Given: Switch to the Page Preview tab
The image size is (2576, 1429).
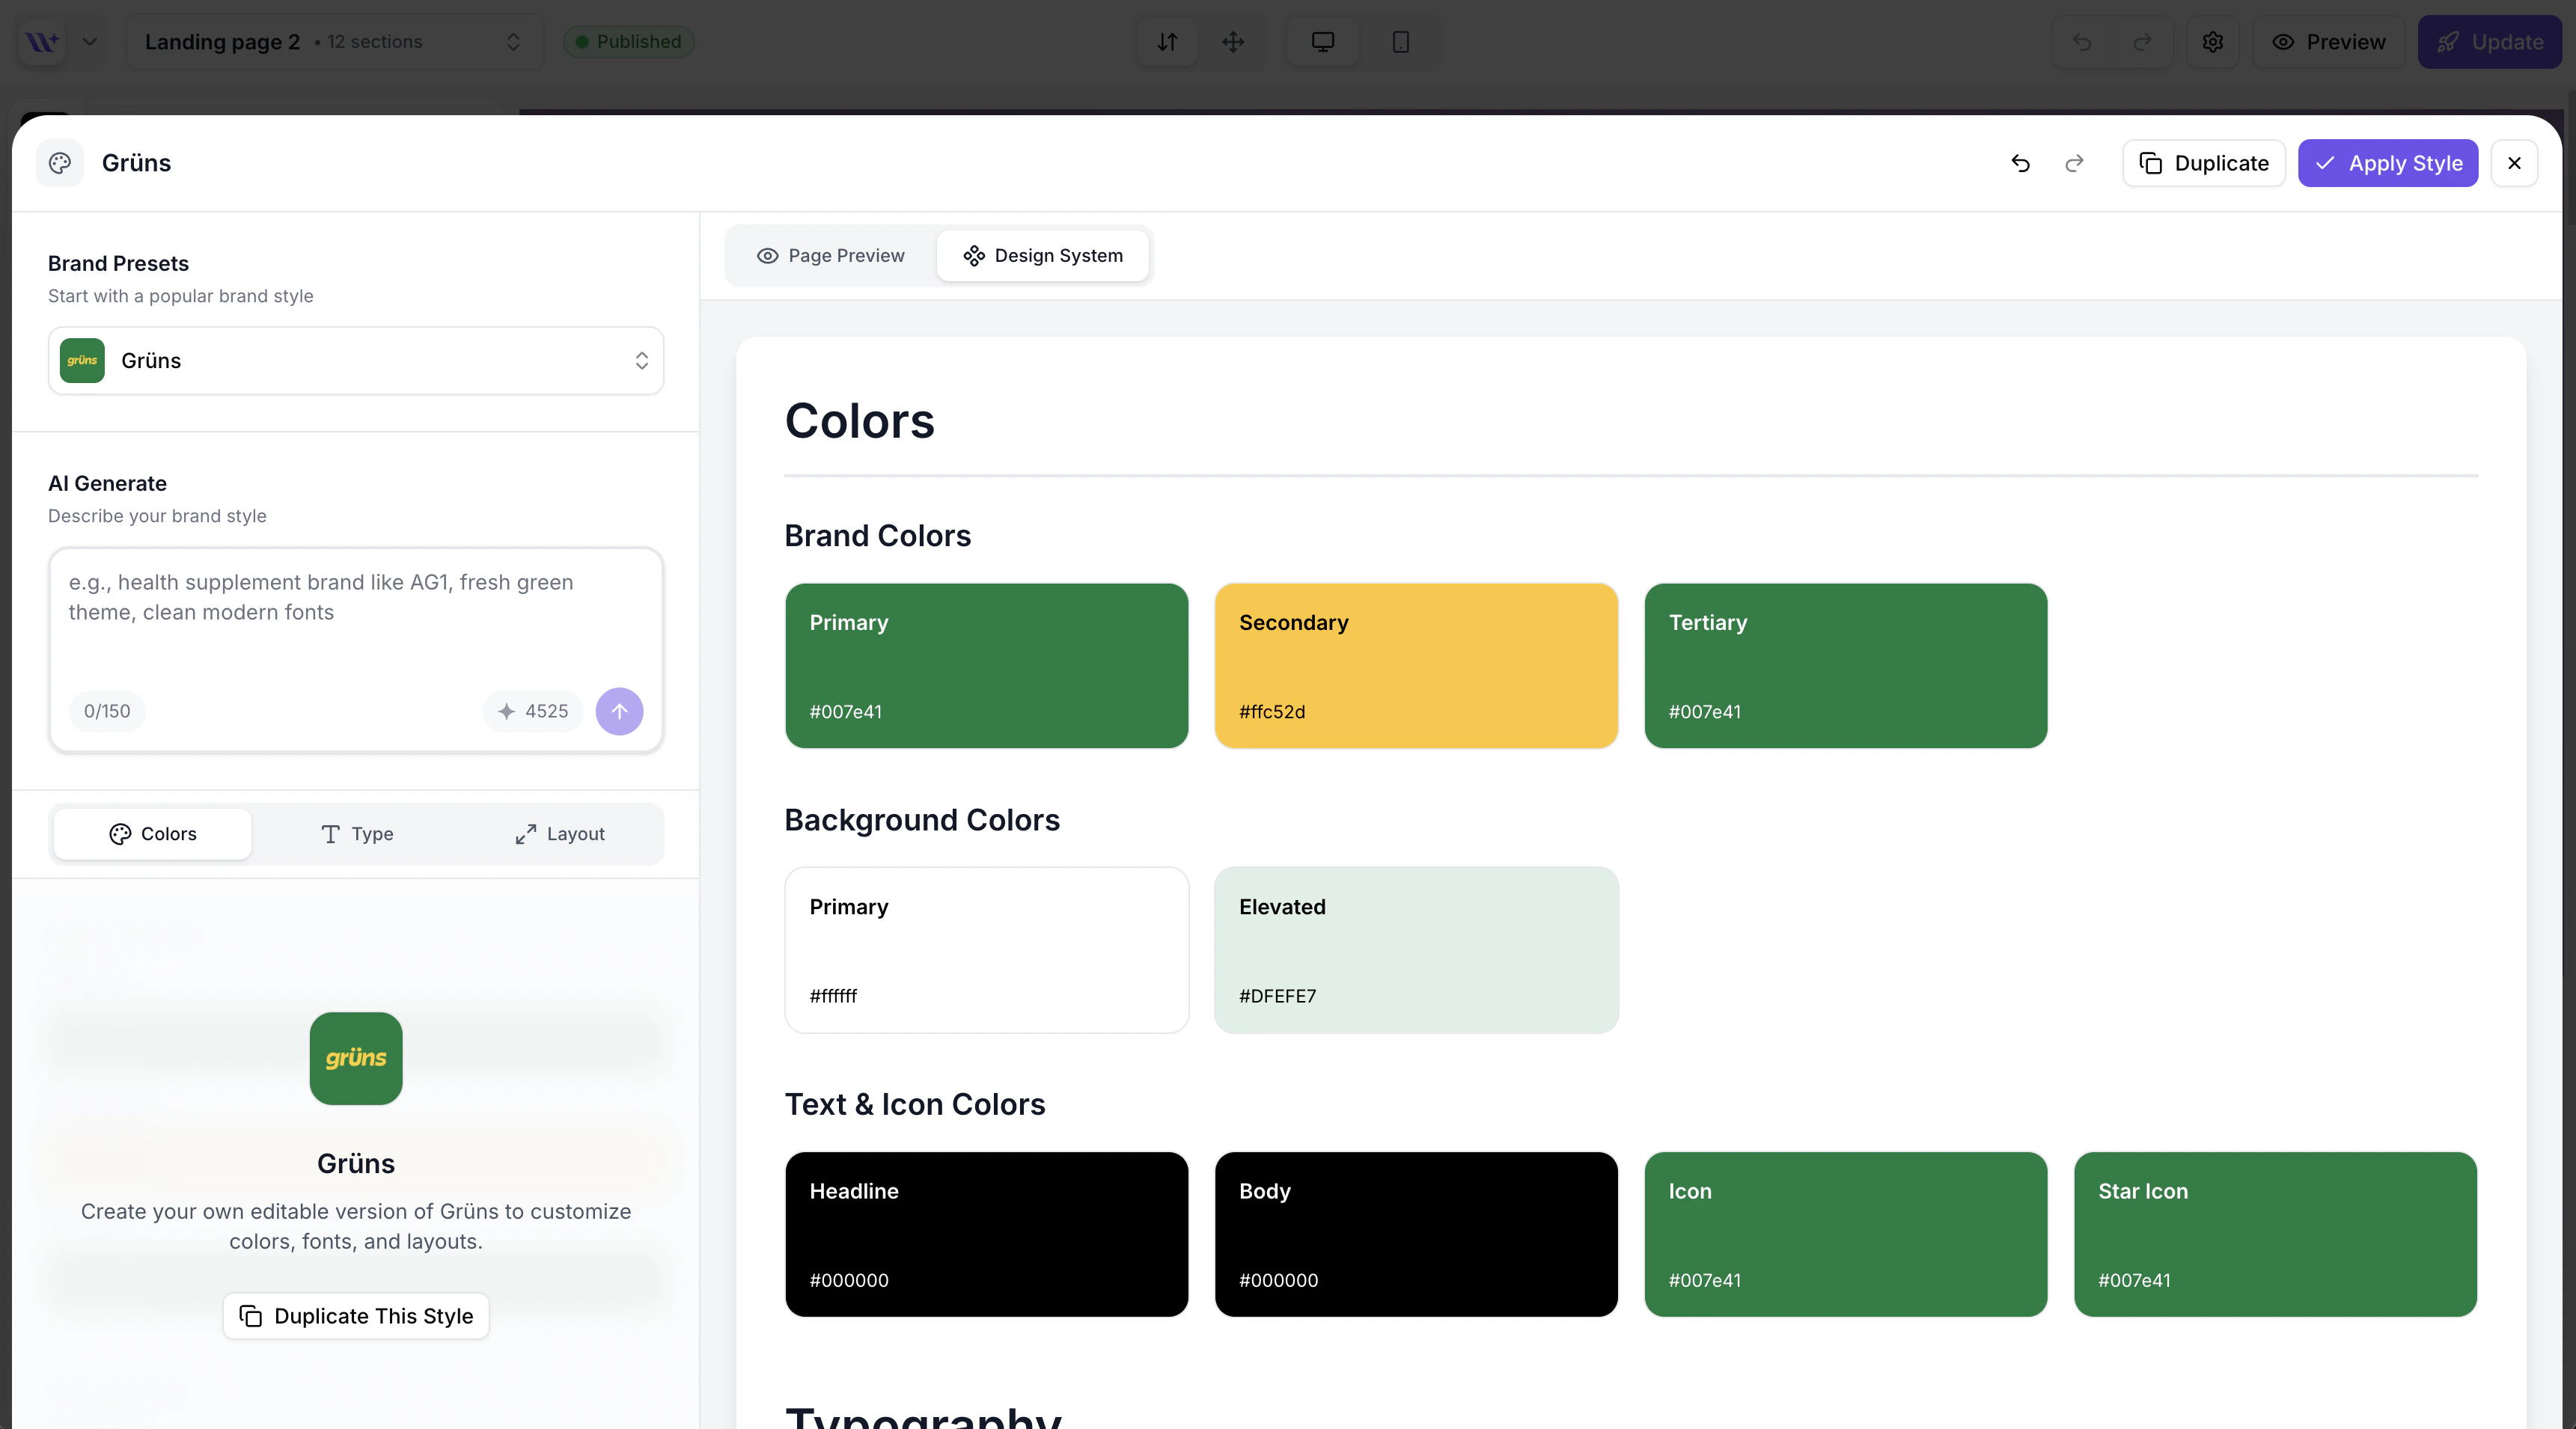Looking at the screenshot, I should point(831,256).
